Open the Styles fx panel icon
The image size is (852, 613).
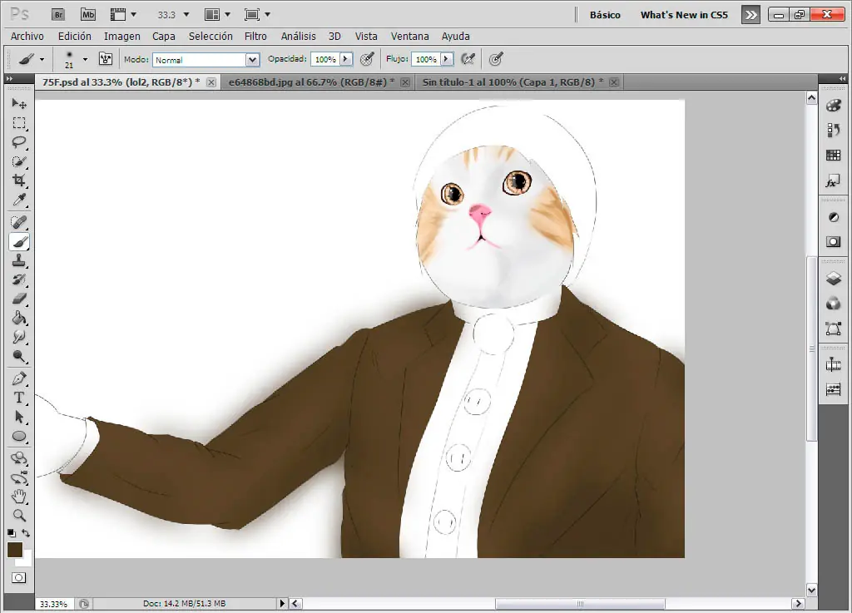coord(833,180)
